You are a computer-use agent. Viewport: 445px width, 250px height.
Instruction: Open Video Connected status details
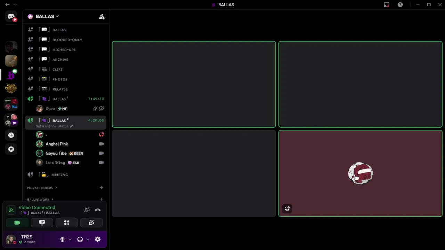click(x=37, y=207)
